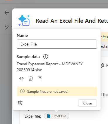Open the Sample data info tooltip
The image size is (108, 124).
(x=46, y=57)
